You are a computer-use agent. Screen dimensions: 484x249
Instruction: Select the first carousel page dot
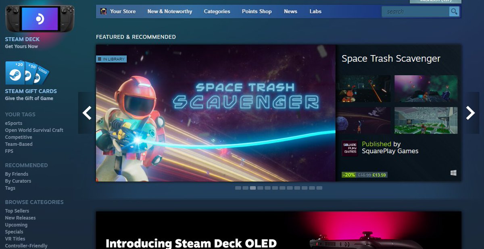tap(238, 188)
